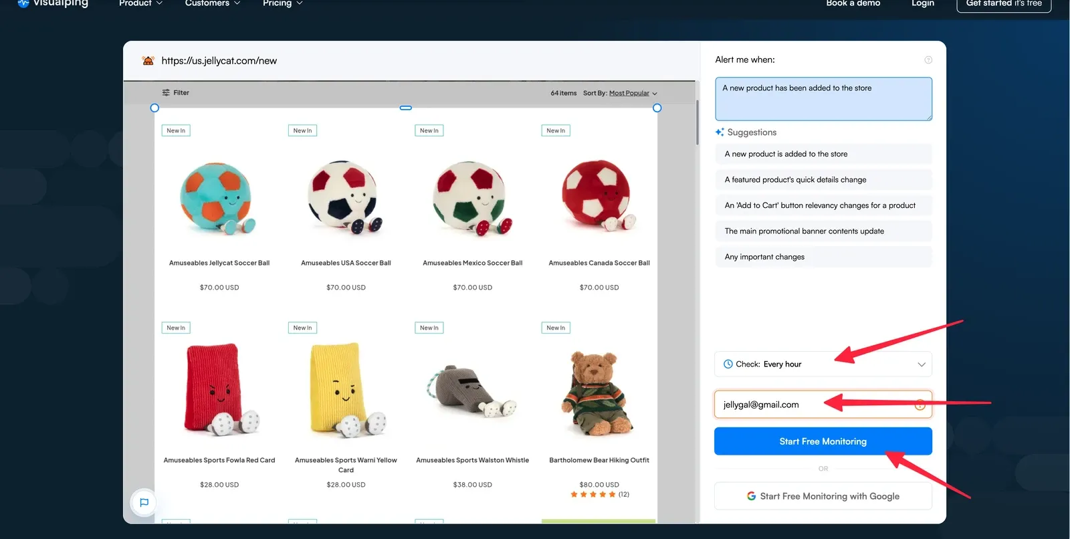
Task: Click the Amuseables USA Soccer Ball title
Action: (x=346, y=263)
